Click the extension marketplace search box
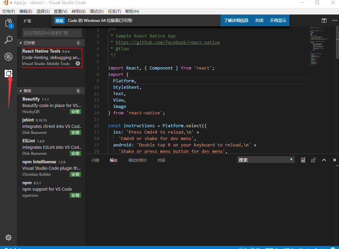This screenshot has width=339, height=249. (x=52, y=33)
